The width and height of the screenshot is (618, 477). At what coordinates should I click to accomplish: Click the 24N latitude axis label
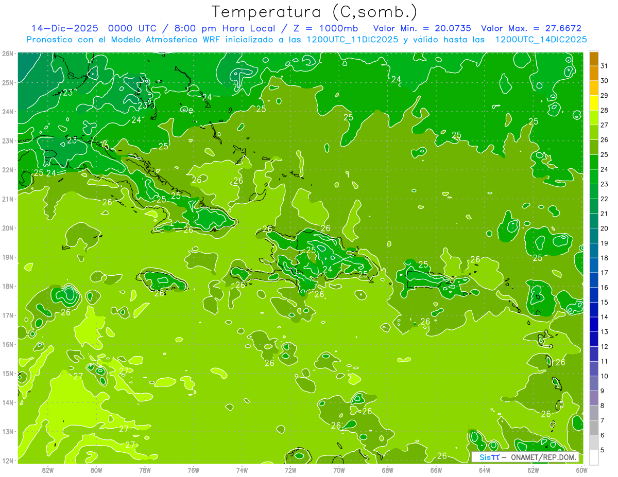(x=8, y=112)
